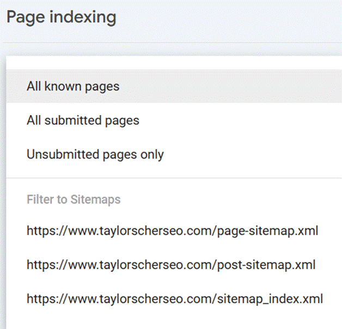Pick Unsubmitted pages only filter
The height and width of the screenshot is (329, 342).
(x=174, y=154)
